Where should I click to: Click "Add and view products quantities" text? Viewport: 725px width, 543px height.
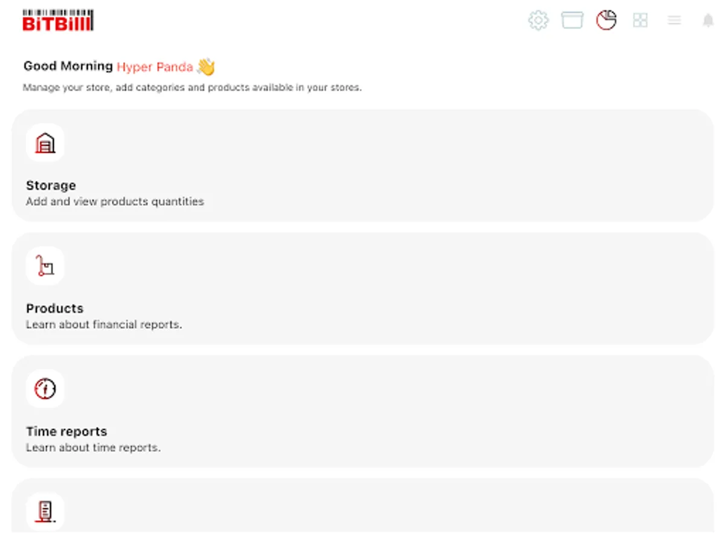[x=115, y=202]
